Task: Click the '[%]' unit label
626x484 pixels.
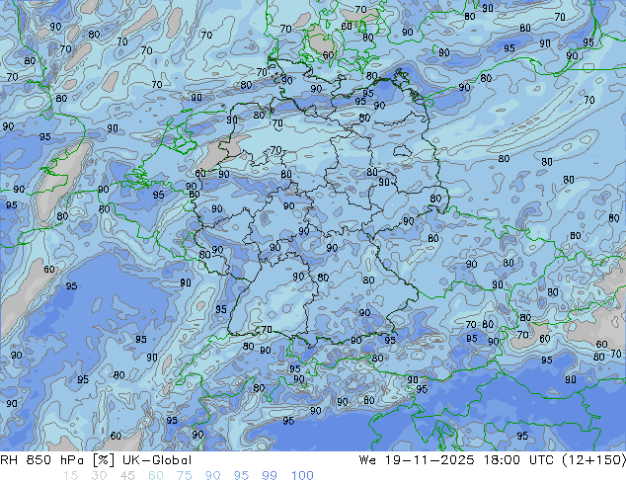Action: coord(103,460)
